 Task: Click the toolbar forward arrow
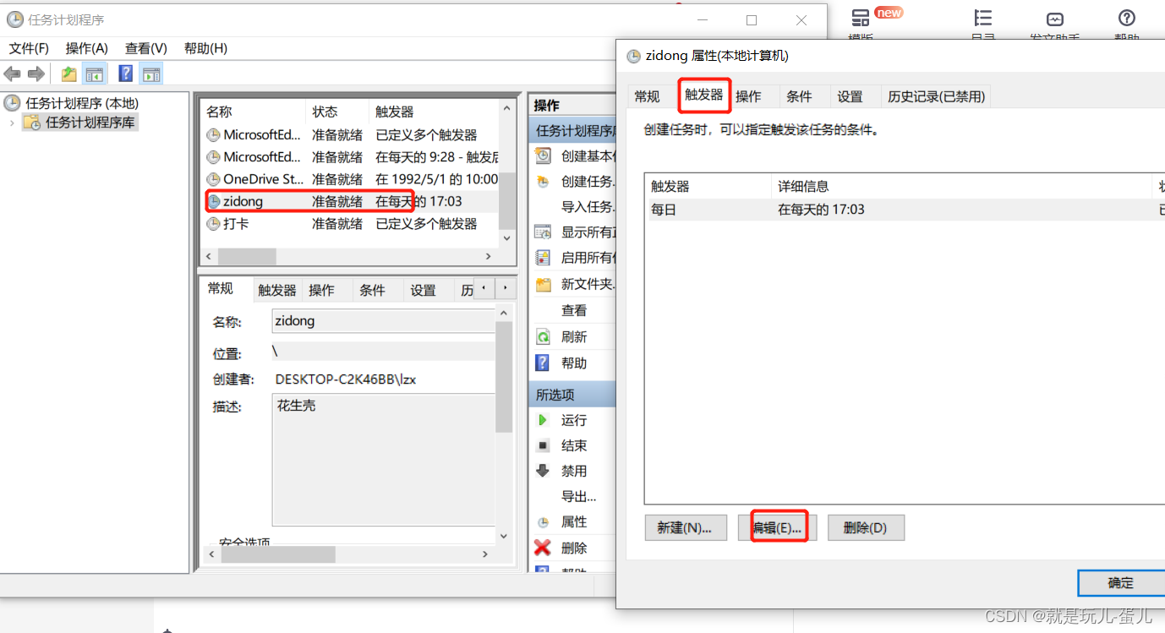(x=36, y=74)
